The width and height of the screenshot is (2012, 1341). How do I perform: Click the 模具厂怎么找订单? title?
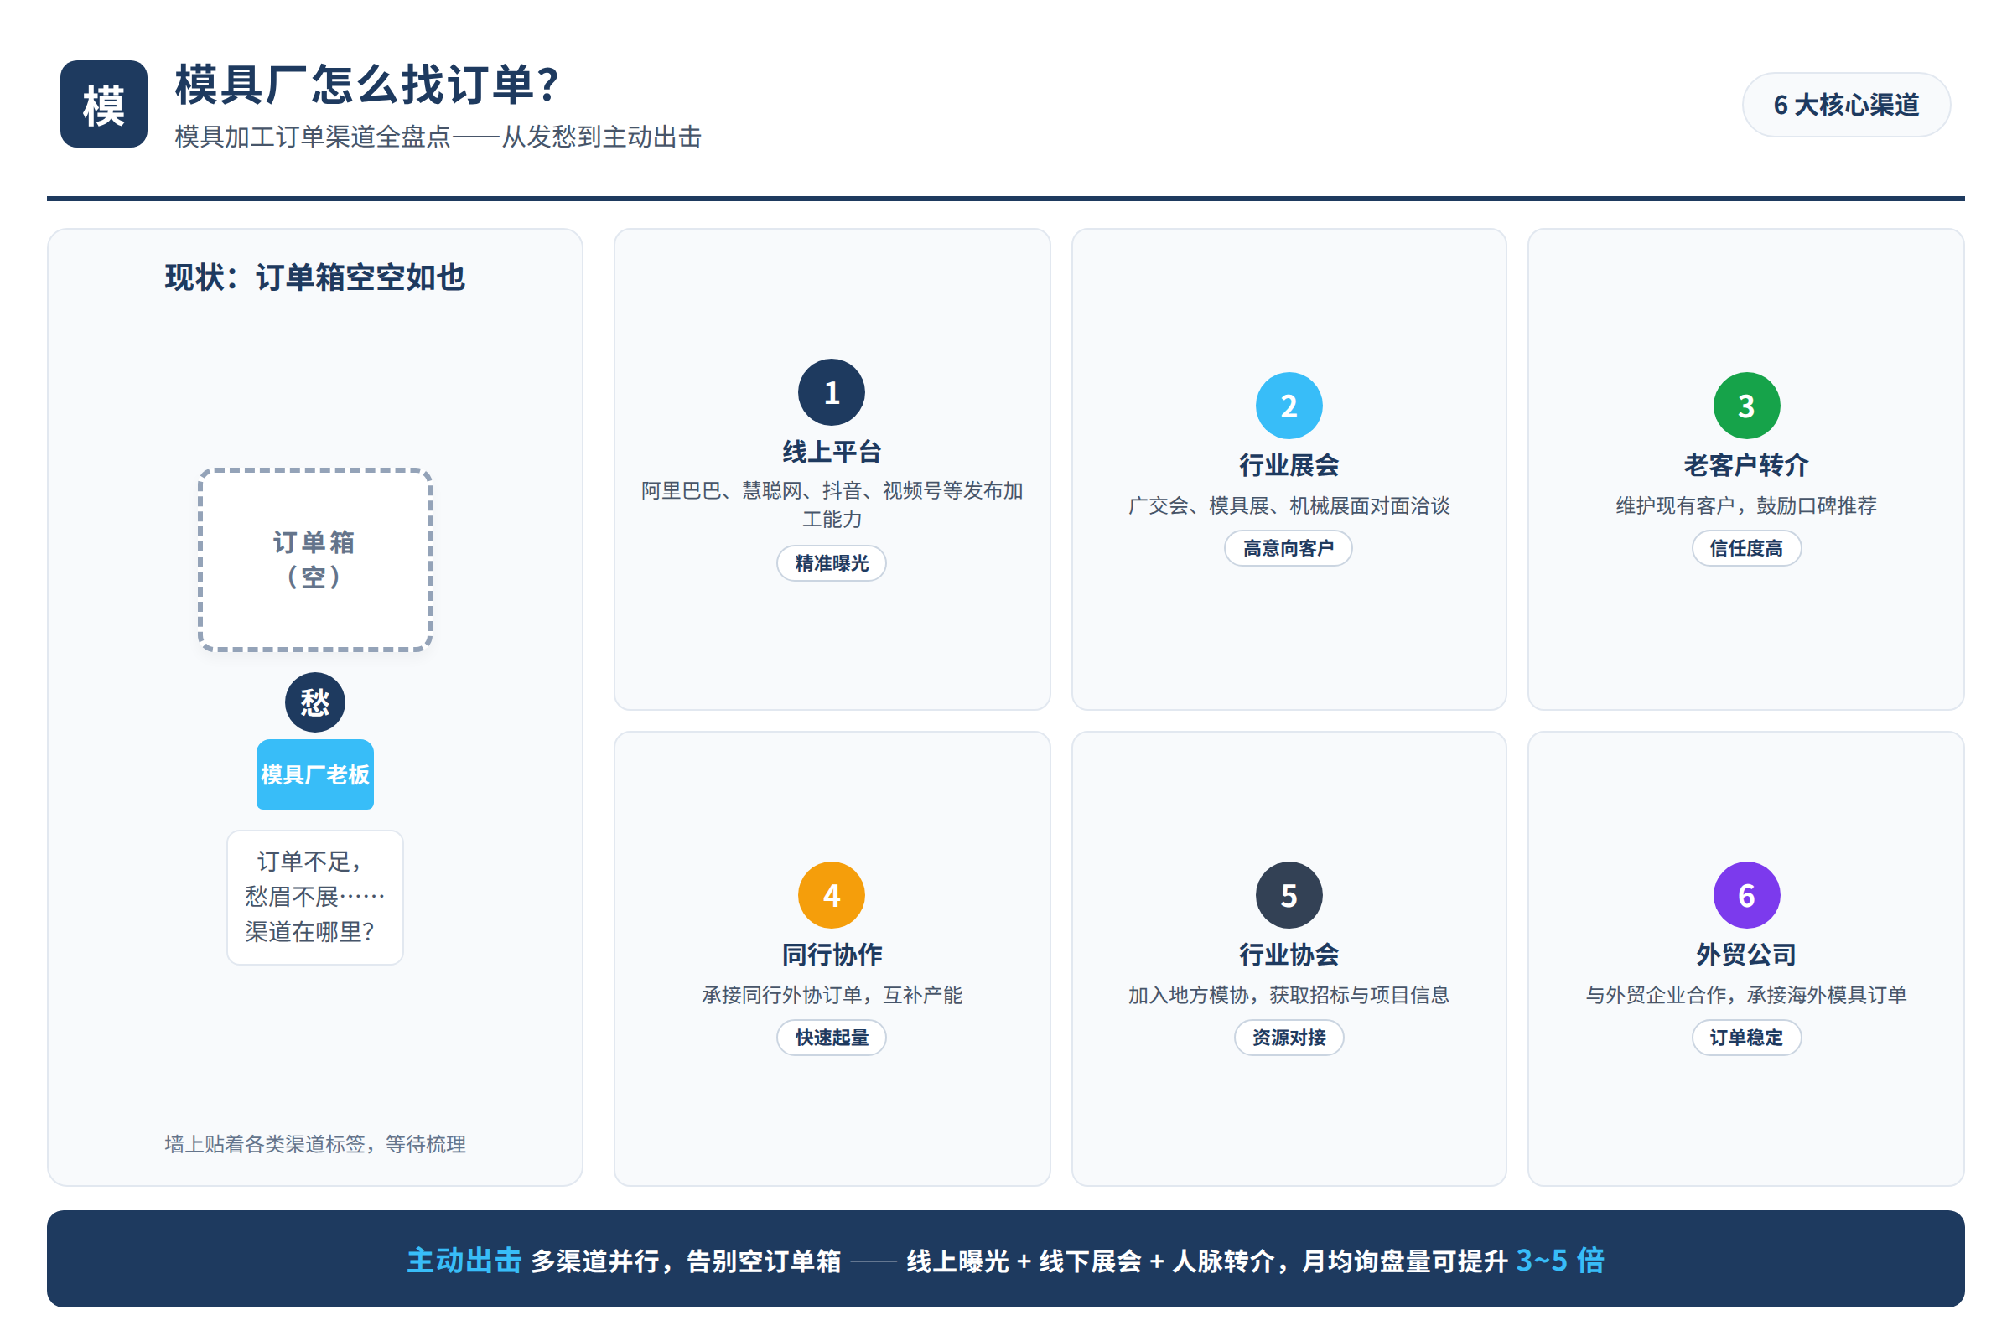pos(367,85)
